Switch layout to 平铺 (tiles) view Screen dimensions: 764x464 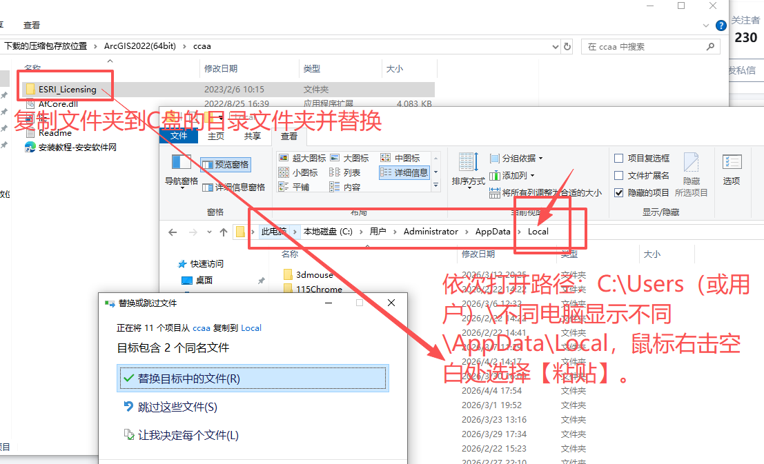click(304, 186)
